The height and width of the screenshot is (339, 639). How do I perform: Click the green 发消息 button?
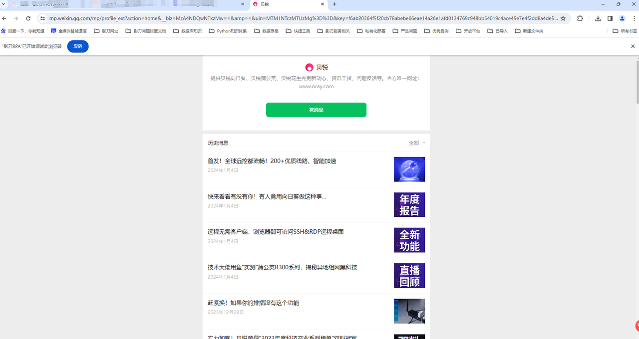click(x=316, y=110)
